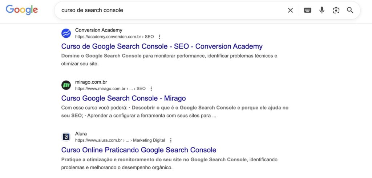372x178 pixels.
Task: Click the academy.conversion.com.br URL breadcrumb
Action: [114, 37]
